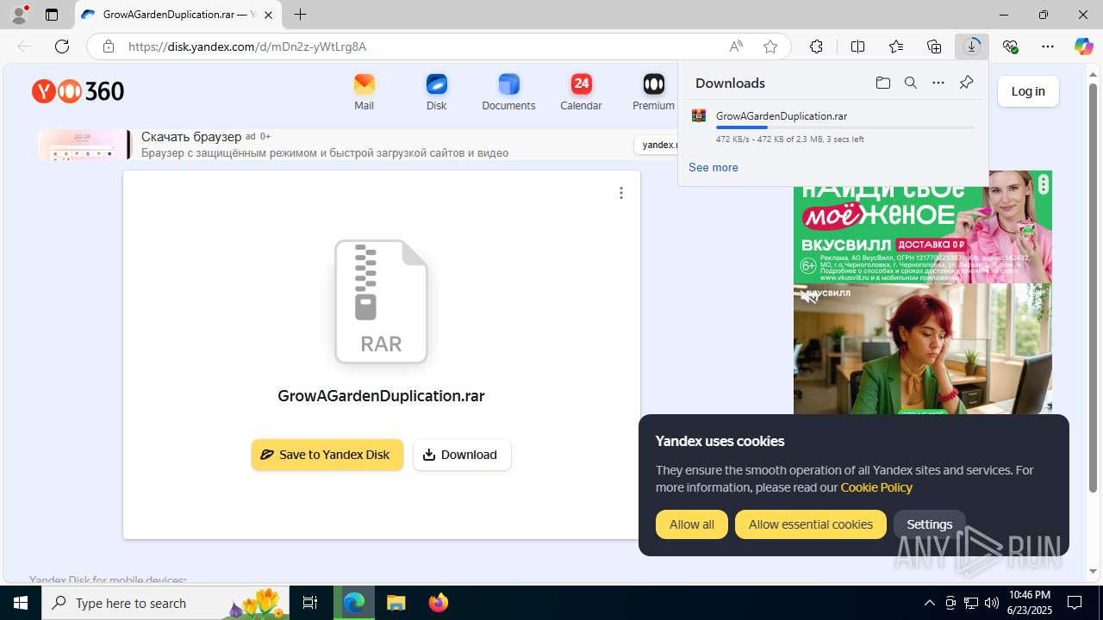This screenshot has height=620, width=1103.
Task: Open the Collections icon
Action: point(934,46)
